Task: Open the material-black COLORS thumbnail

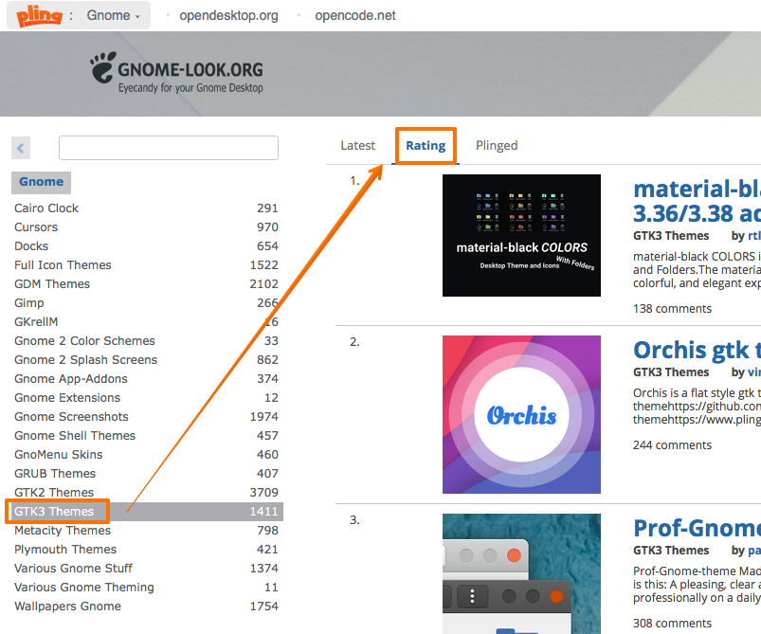Action: [x=521, y=235]
